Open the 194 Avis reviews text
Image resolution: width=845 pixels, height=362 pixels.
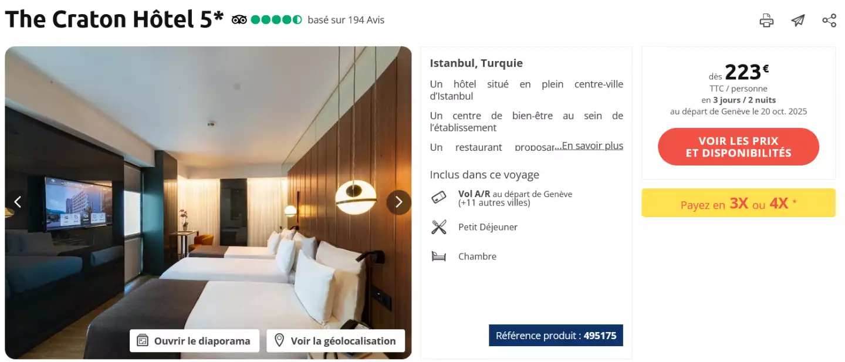(346, 20)
